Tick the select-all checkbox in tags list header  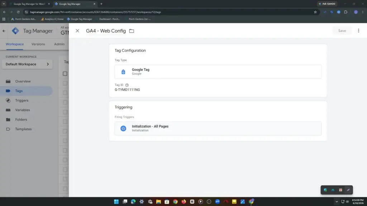[65, 74]
